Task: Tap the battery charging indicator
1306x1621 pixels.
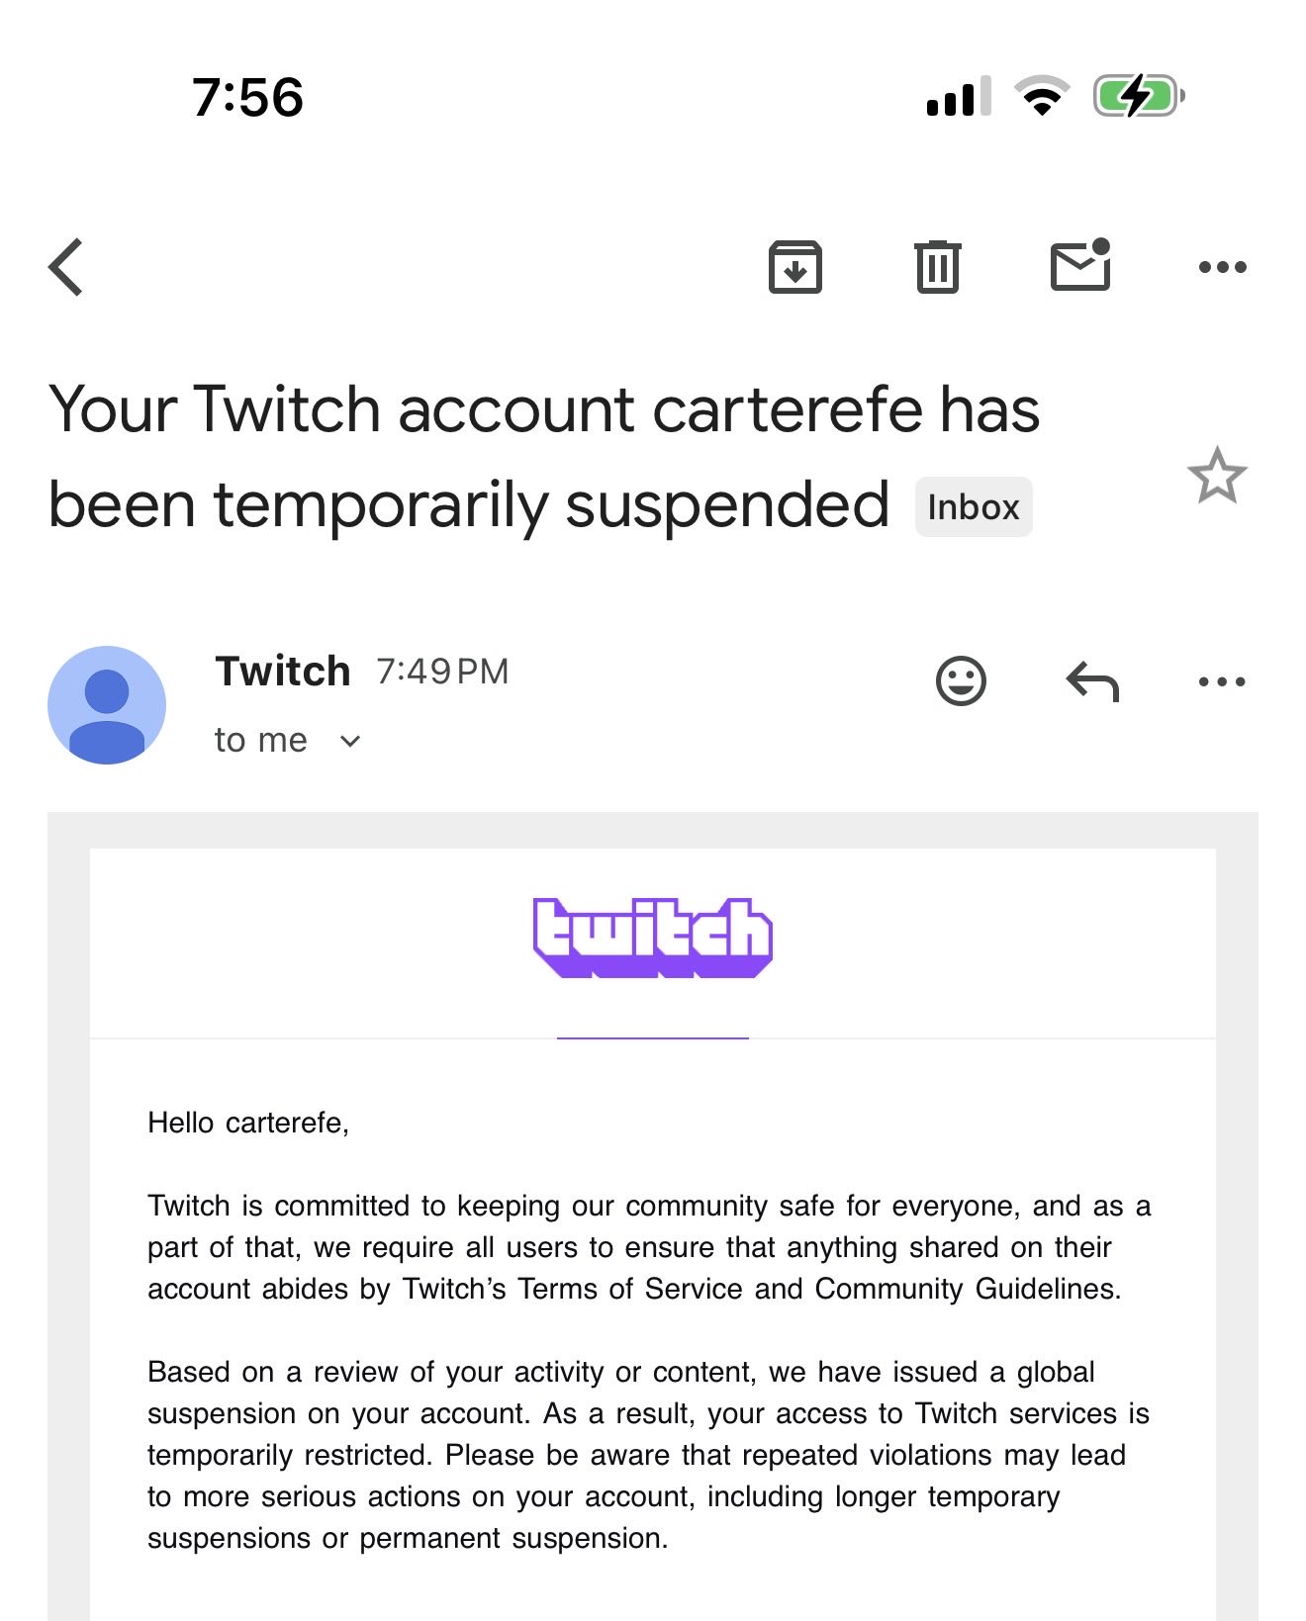Action: click(x=1138, y=97)
